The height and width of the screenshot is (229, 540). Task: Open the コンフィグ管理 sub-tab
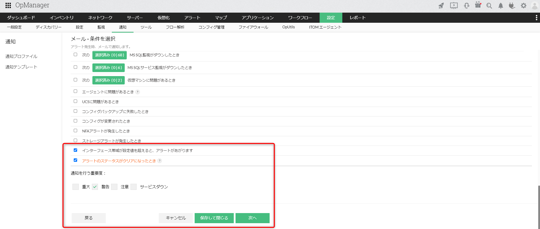[212, 27]
